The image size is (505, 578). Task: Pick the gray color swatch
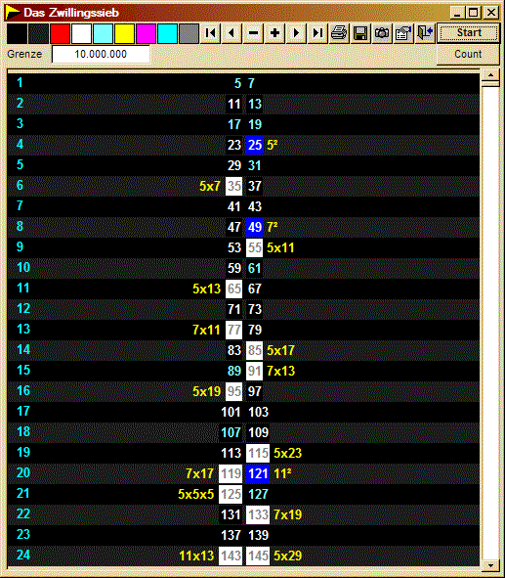click(x=189, y=33)
